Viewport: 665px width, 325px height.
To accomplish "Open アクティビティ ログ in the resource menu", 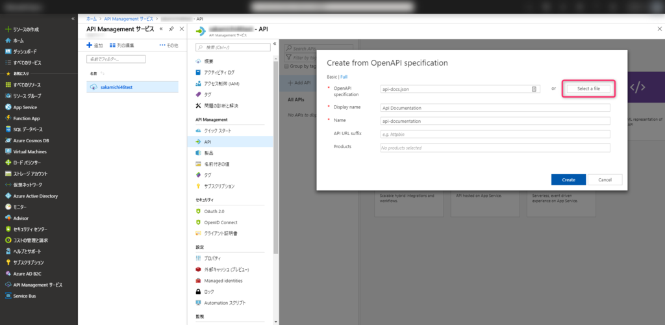I will click(214, 72).
